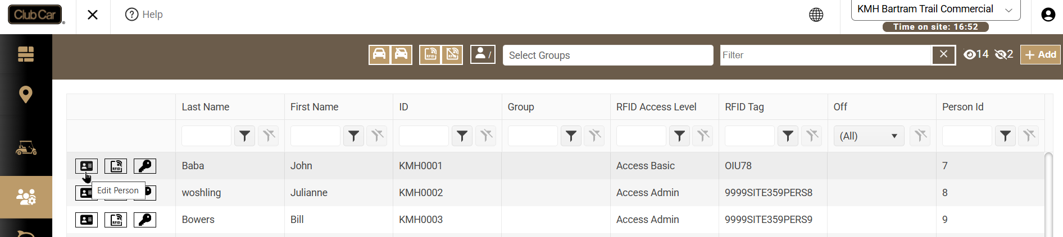1063x237 pixels.
Task: Expand KMH Bartram Trail Commercial site dropdown
Action: (935, 10)
